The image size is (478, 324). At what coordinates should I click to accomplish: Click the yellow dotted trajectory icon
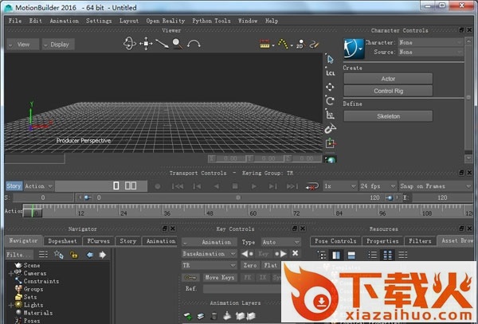pos(283,44)
